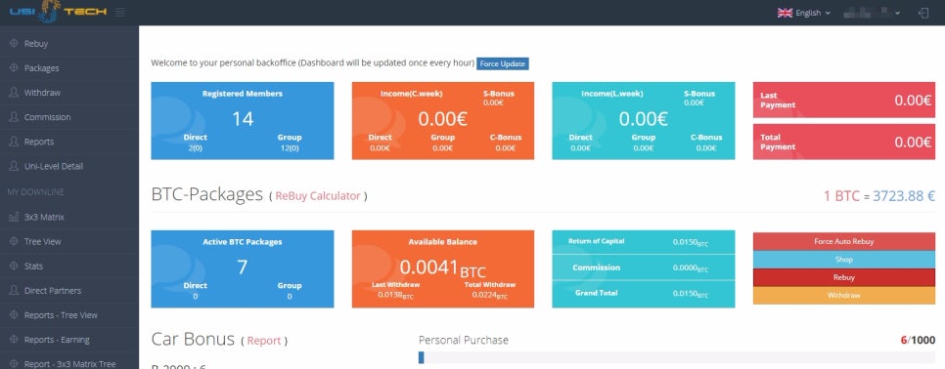Click the MY DOWNLINE section header
Screen dimensions: 945x369
35,191
